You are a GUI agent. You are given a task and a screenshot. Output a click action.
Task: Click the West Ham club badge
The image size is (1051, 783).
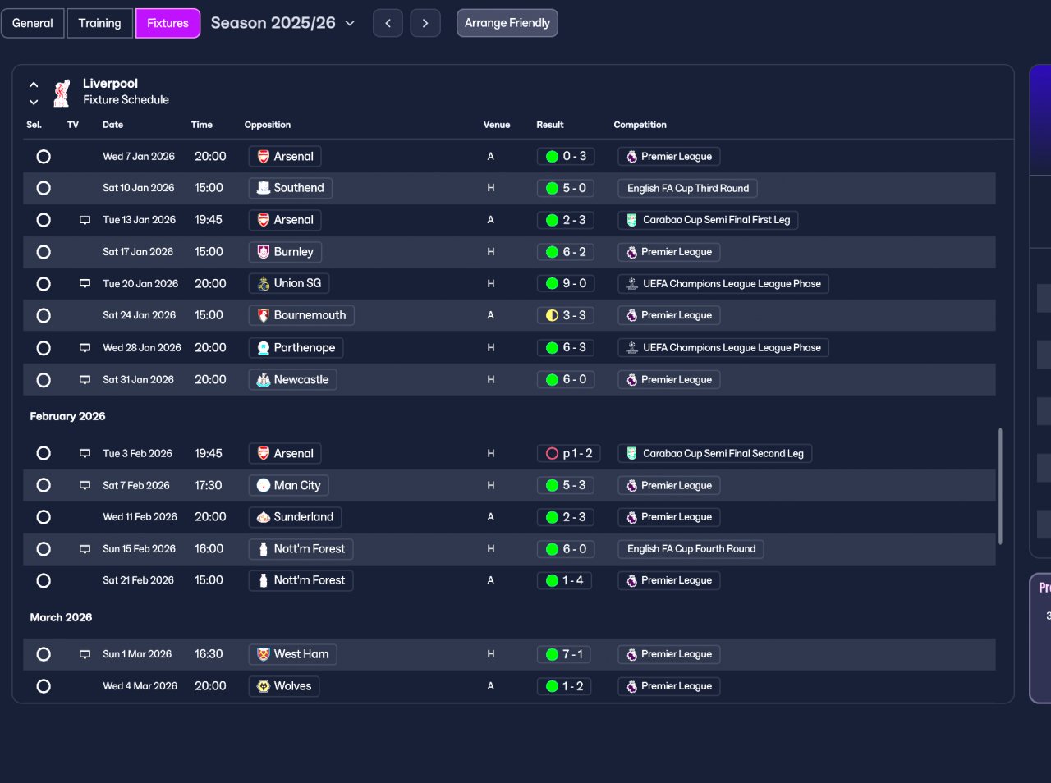264,654
